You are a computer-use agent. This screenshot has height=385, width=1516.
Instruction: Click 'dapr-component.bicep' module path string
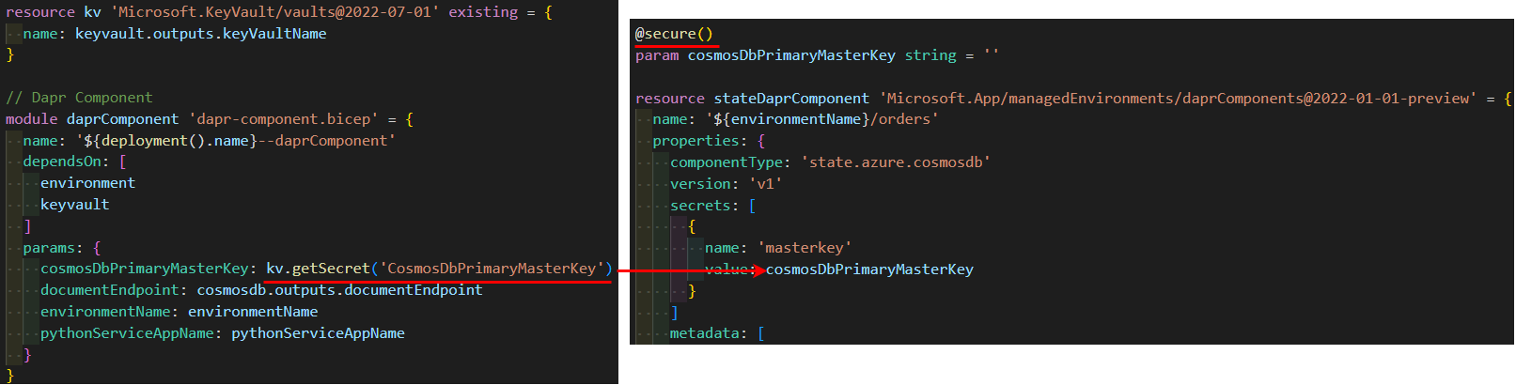284,119
